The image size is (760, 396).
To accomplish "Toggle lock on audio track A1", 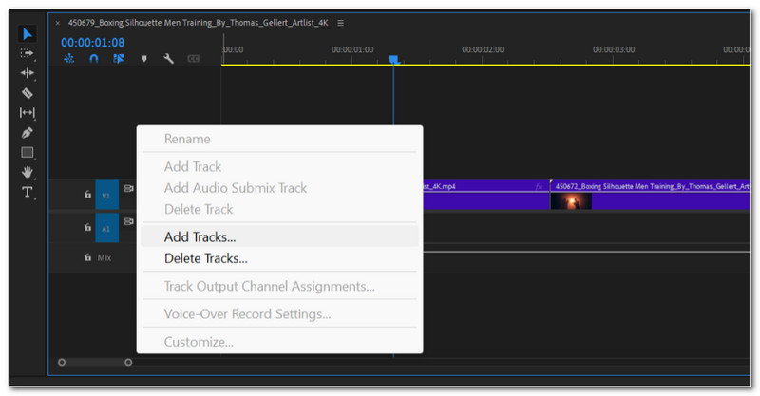I will pos(87,228).
